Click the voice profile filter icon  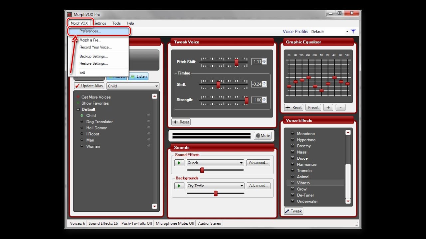353,32
